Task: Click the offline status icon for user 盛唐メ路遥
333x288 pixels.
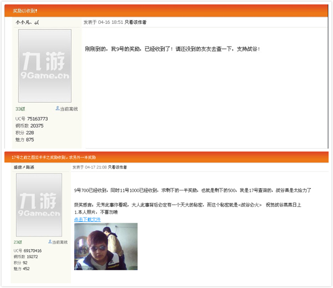Action: pos(50,242)
